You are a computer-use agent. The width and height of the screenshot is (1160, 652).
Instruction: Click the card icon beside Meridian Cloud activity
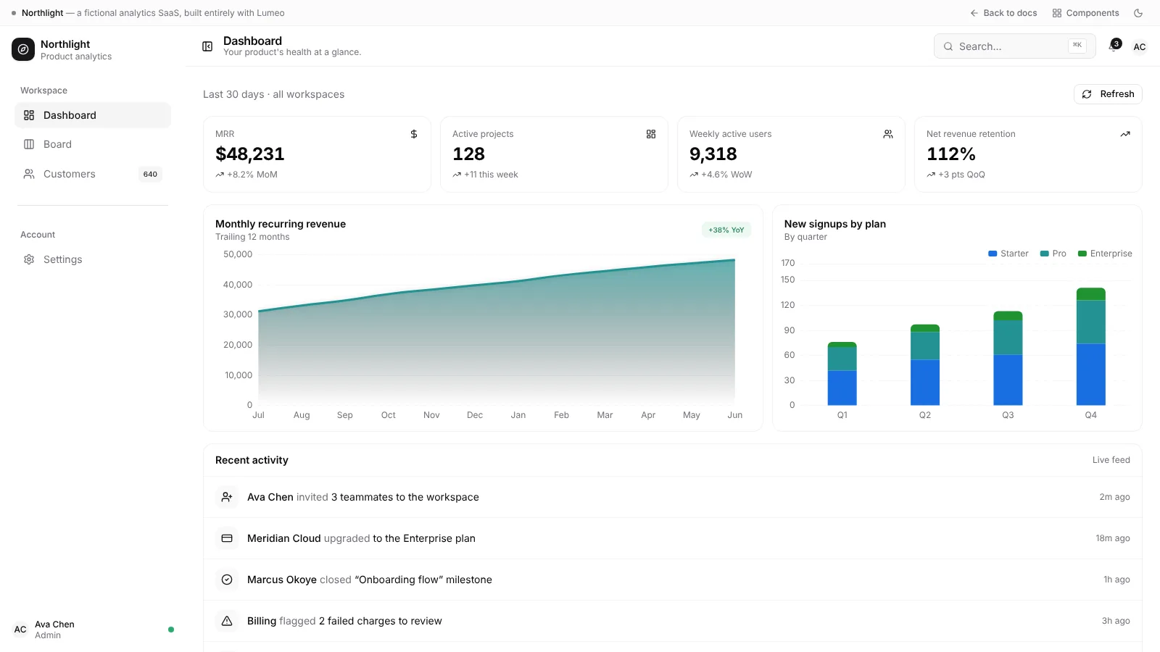pyautogui.click(x=227, y=538)
